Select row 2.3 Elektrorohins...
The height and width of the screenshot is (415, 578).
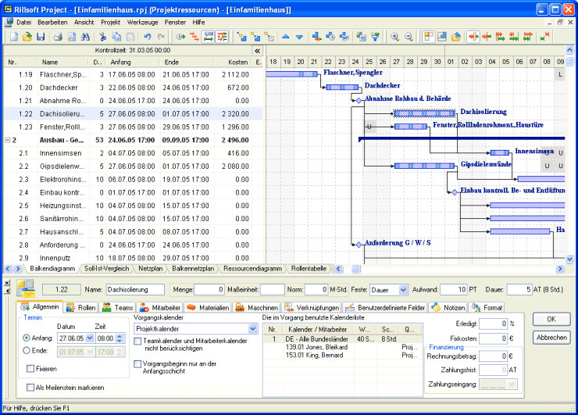(x=133, y=180)
